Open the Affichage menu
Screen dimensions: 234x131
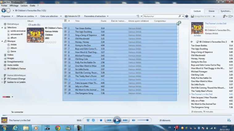(x=14, y=6)
